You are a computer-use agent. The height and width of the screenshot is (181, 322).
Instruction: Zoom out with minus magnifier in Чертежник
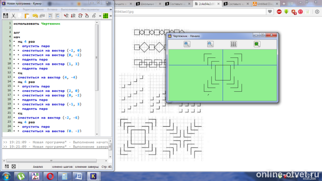tap(210, 44)
